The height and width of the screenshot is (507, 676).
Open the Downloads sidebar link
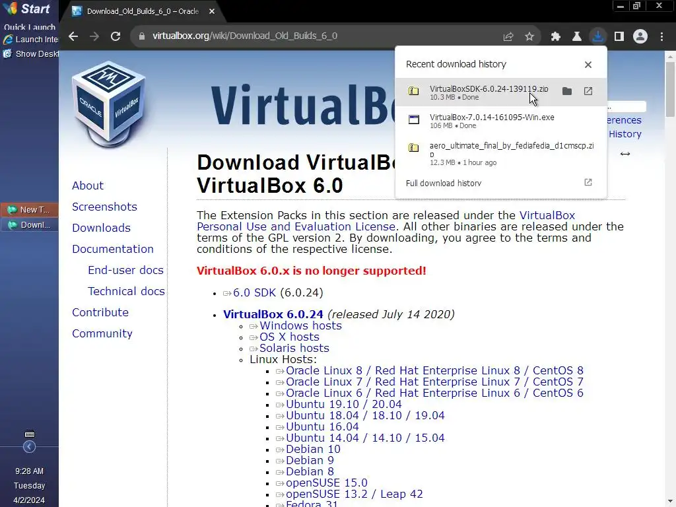101,228
